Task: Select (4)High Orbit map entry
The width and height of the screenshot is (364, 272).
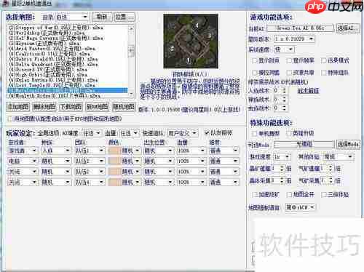Action: 48,75
